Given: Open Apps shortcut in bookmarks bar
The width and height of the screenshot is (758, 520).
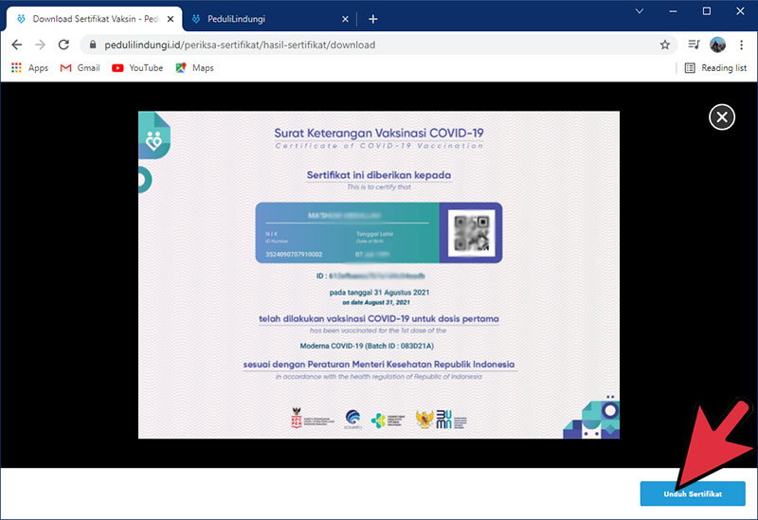Looking at the screenshot, I should 29,68.
